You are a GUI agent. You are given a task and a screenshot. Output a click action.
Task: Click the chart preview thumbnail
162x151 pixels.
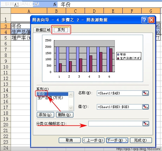tap(93, 58)
